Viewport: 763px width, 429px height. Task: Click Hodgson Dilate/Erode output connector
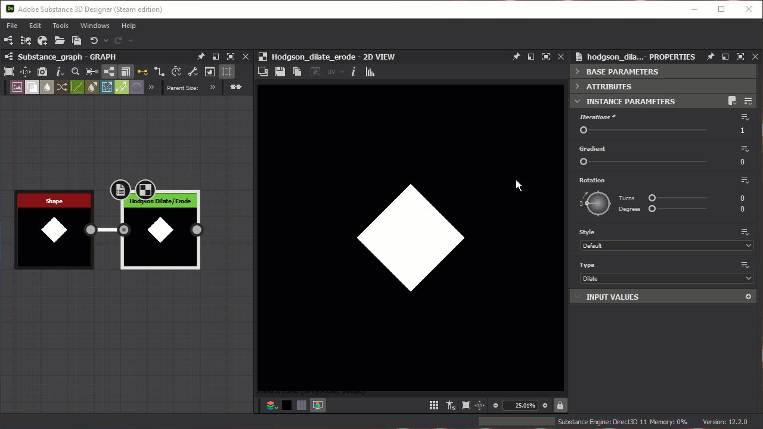click(197, 229)
